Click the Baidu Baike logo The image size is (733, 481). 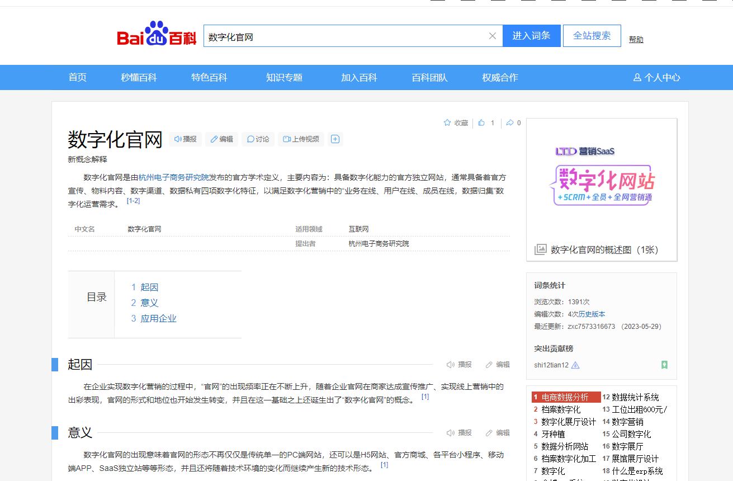pyautogui.click(x=157, y=35)
